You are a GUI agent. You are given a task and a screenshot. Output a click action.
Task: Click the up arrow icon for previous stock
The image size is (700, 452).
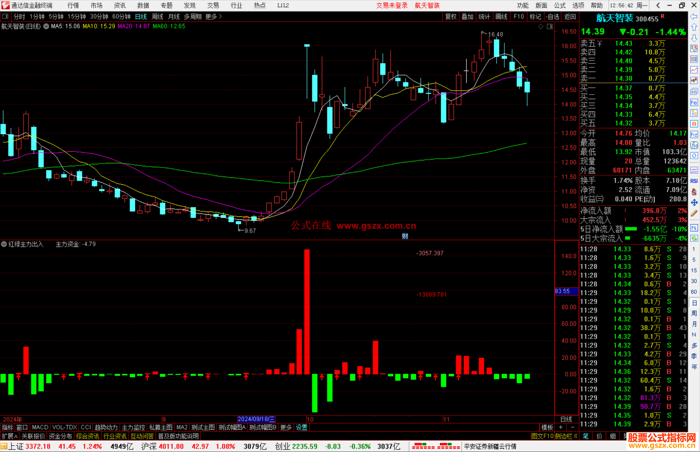(694, 27)
